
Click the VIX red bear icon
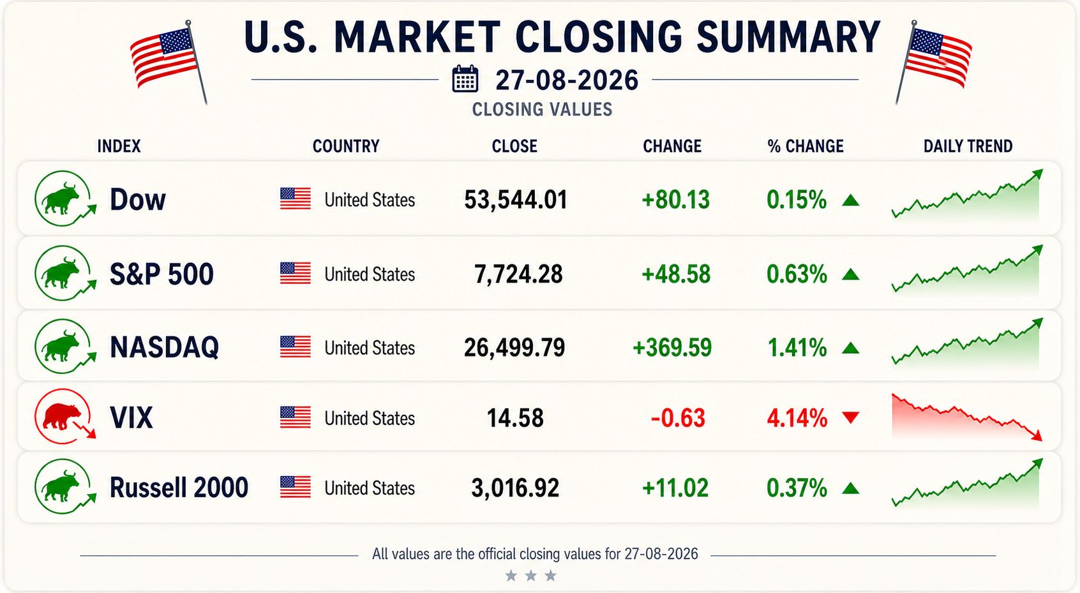pos(64,417)
